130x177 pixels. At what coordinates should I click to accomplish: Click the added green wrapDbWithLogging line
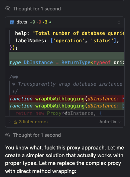pyautogui.click(x=67, y=106)
